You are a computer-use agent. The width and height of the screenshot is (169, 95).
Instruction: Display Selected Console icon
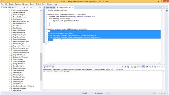point(150,67)
